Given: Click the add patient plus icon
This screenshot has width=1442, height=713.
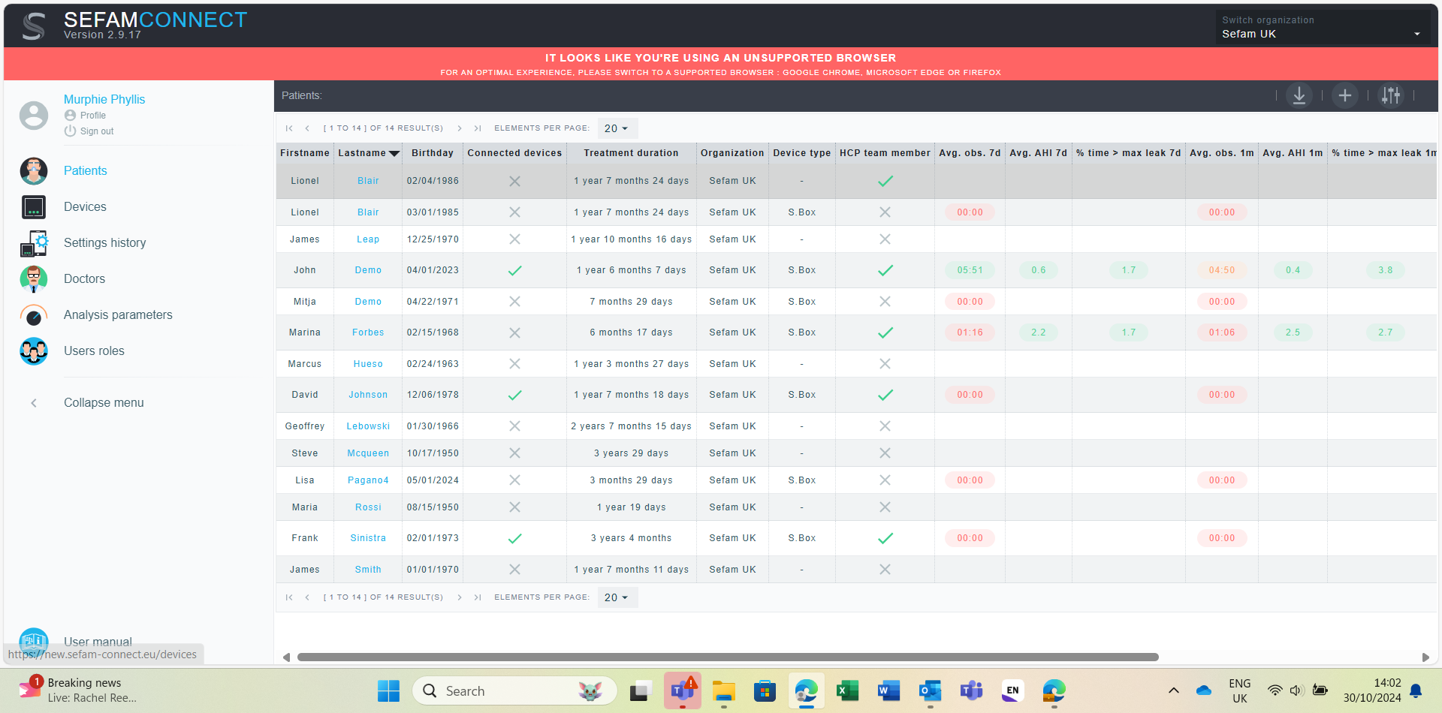Looking at the screenshot, I should pyautogui.click(x=1344, y=95).
